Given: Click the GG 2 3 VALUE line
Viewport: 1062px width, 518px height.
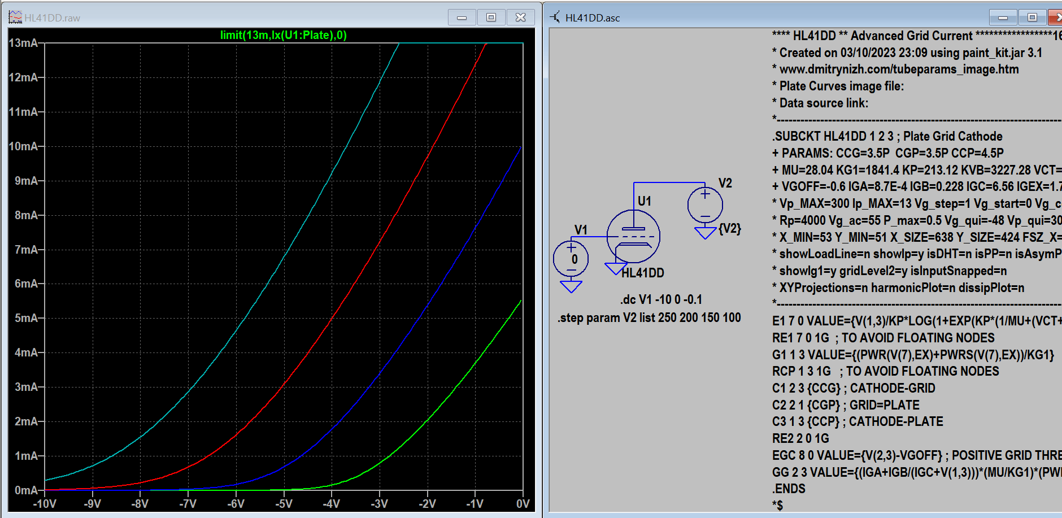Looking at the screenshot, I should (917, 472).
